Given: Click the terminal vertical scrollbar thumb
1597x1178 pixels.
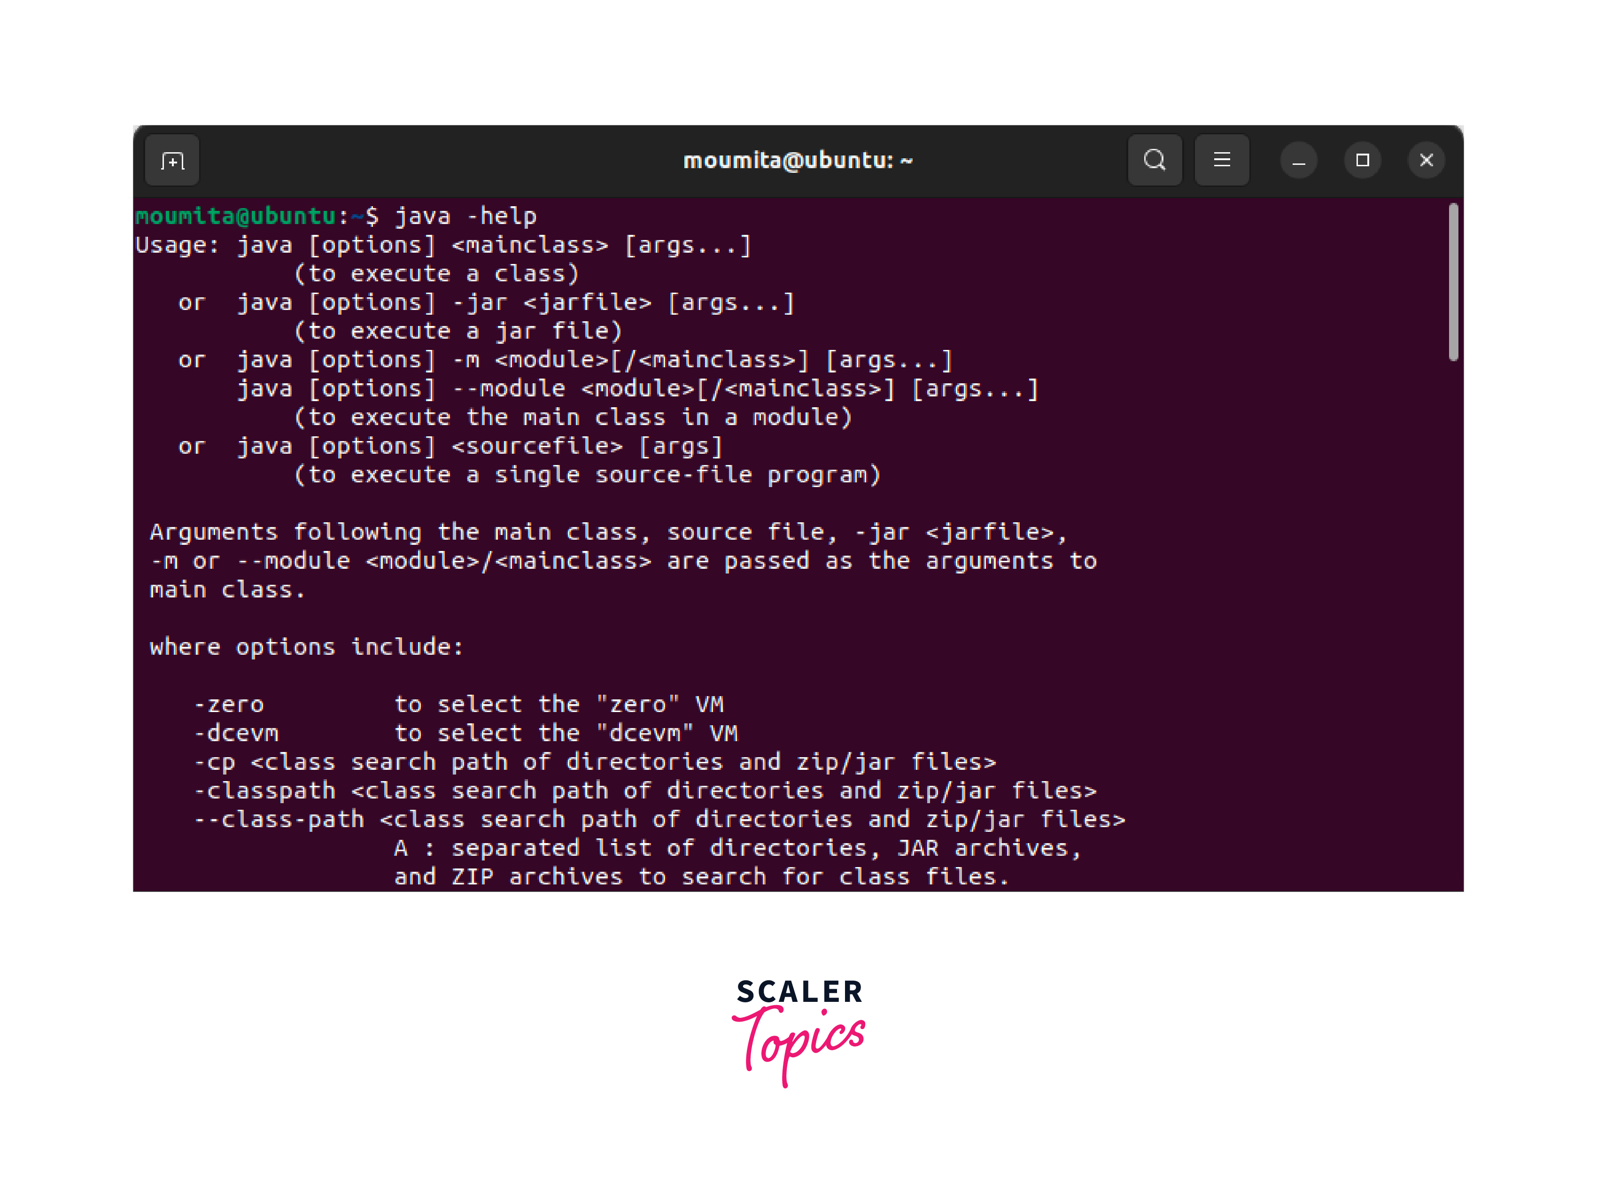Looking at the screenshot, I should point(1453,282).
